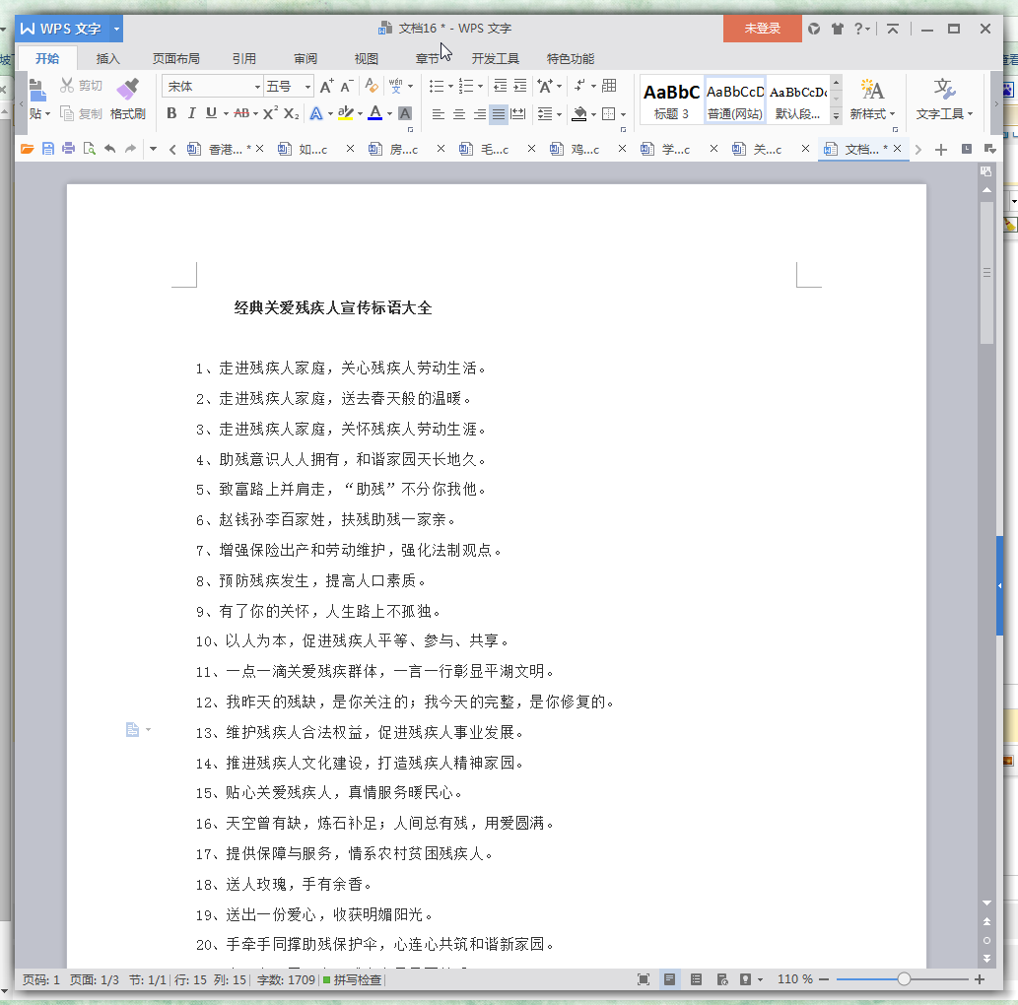Viewport: 1018px width, 1005px height.
Task: Click the insert table grid icon
Action: tap(609, 86)
